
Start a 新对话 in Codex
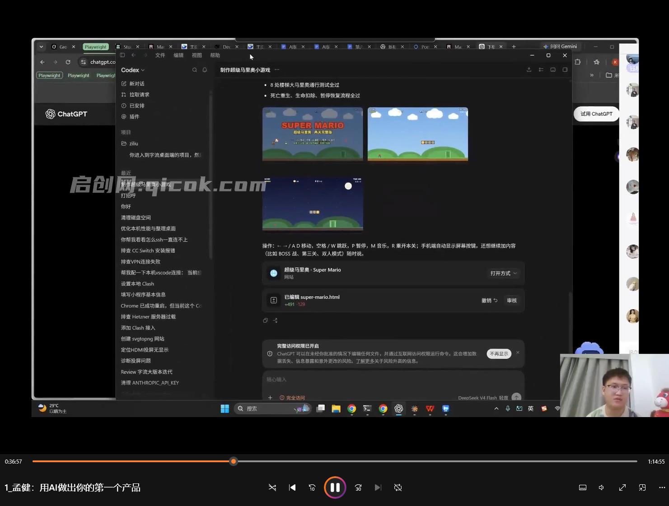point(133,84)
